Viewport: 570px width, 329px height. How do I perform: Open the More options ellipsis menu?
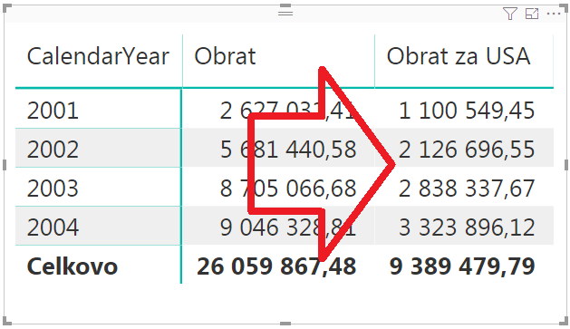[x=554, y=14]
